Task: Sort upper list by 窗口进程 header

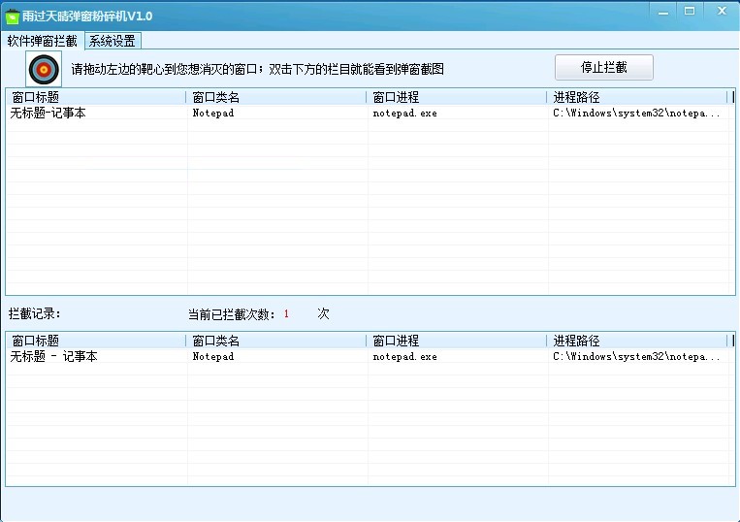Action: click(457, 97)
